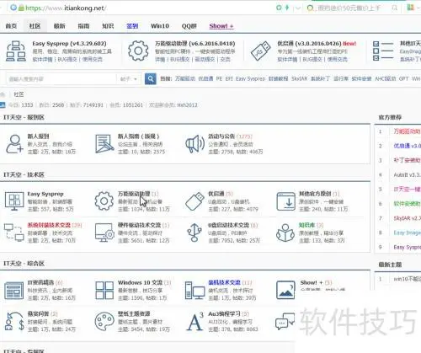421x353 pixels.
Task: Open the Au3编程学习 forum title link
Action: tap(225, 313)
